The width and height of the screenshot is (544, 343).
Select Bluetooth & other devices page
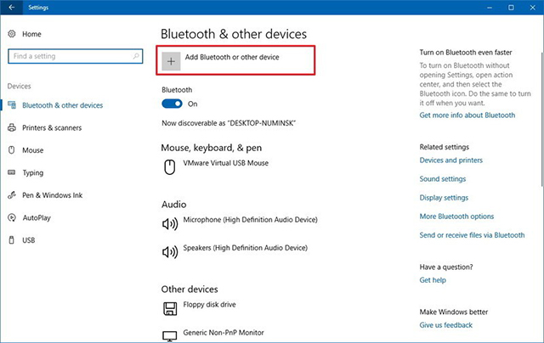[62, 105]
